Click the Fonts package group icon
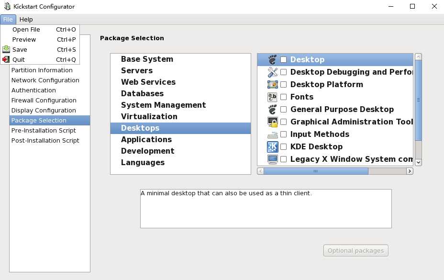444x280 pixels. tap(272, 97)
